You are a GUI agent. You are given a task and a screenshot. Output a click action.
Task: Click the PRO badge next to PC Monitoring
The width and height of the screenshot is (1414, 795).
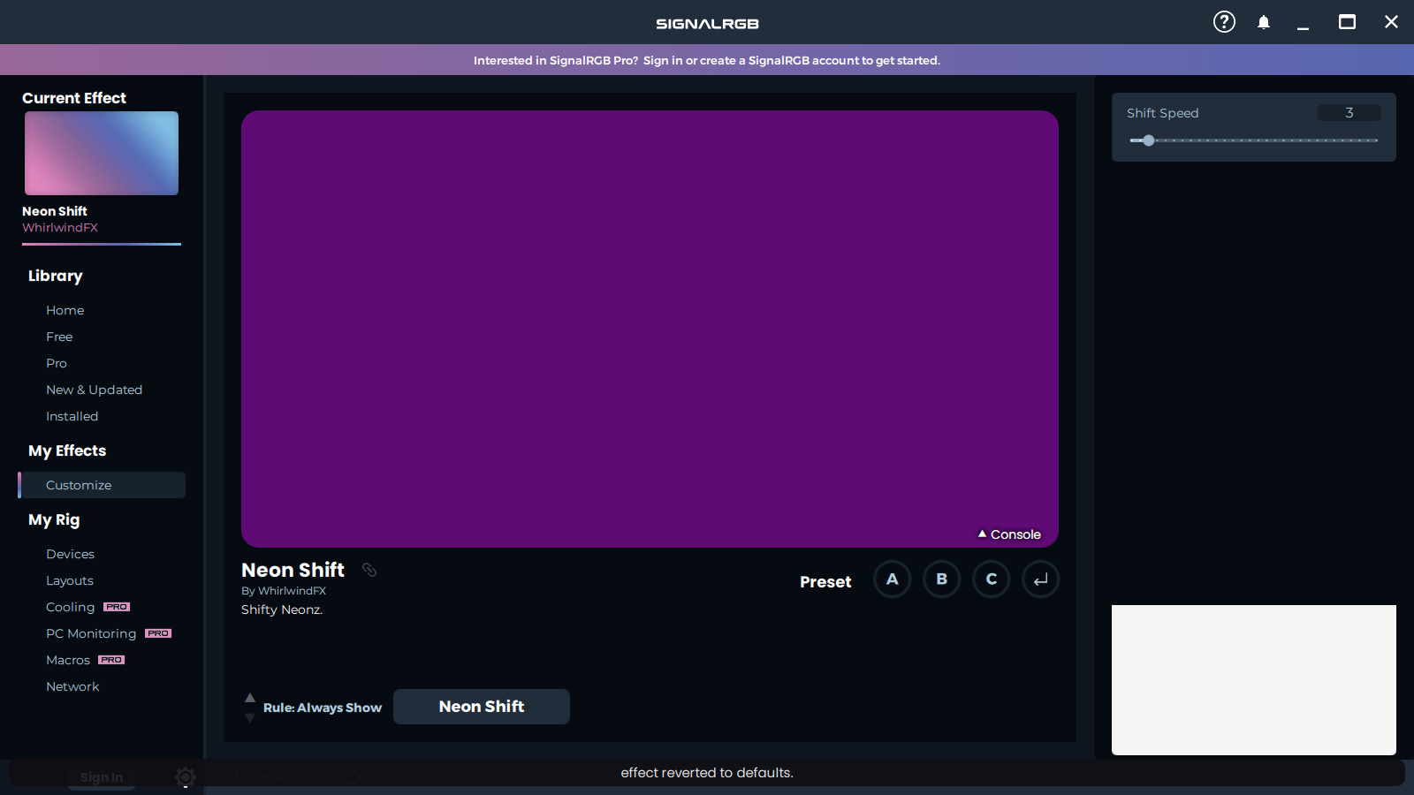[x=158, y=633]
